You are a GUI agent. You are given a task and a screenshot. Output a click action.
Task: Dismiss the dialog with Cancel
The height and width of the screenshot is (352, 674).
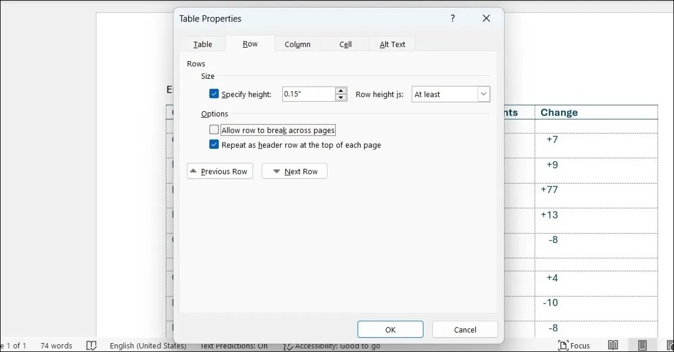[x=465, y=329]
